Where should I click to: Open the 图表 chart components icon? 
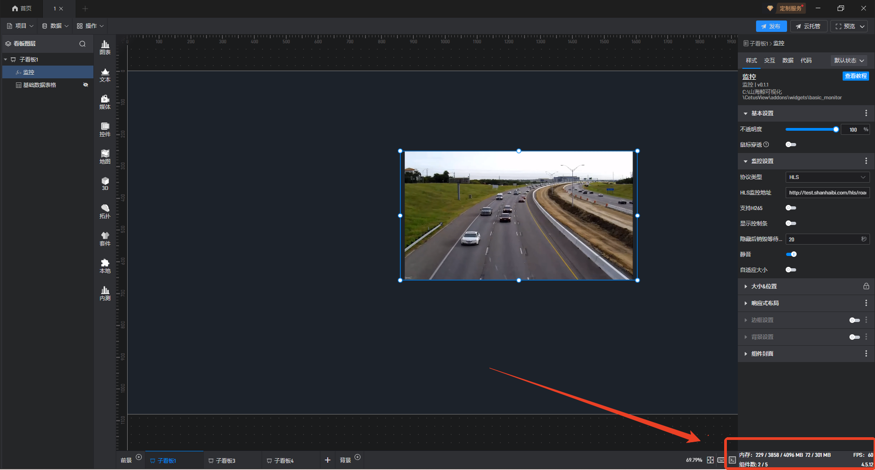click(105, 47)
